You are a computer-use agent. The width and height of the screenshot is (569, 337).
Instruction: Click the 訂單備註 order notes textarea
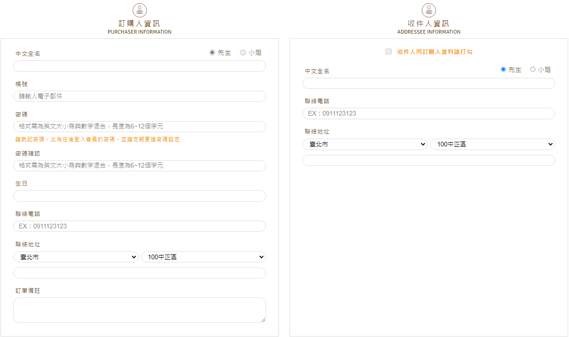point(139,310)
